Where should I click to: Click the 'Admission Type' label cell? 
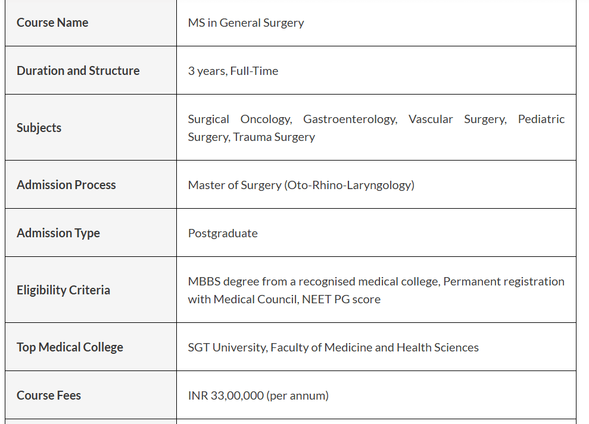pyautogui.click(x=58, y=233)
